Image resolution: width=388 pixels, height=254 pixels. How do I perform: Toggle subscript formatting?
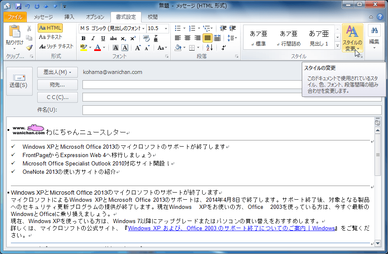click(123, 38)
